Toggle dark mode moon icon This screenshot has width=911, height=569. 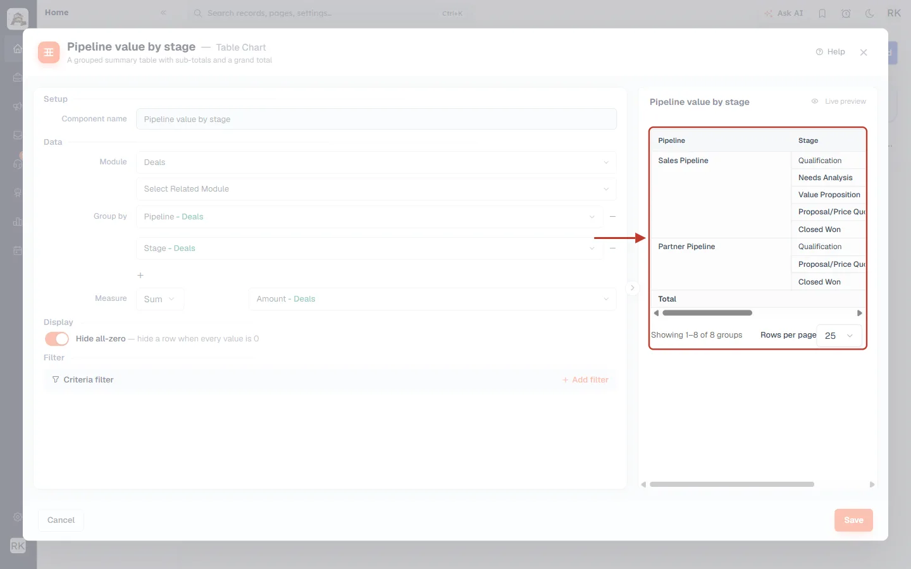[x=870, y=13]
